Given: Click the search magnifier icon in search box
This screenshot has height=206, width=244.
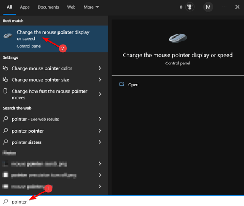Looking at the screenshot, I should click(x=5, y=202).
